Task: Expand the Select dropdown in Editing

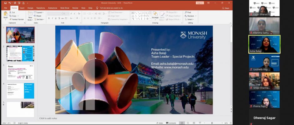Action: (190, 19)
